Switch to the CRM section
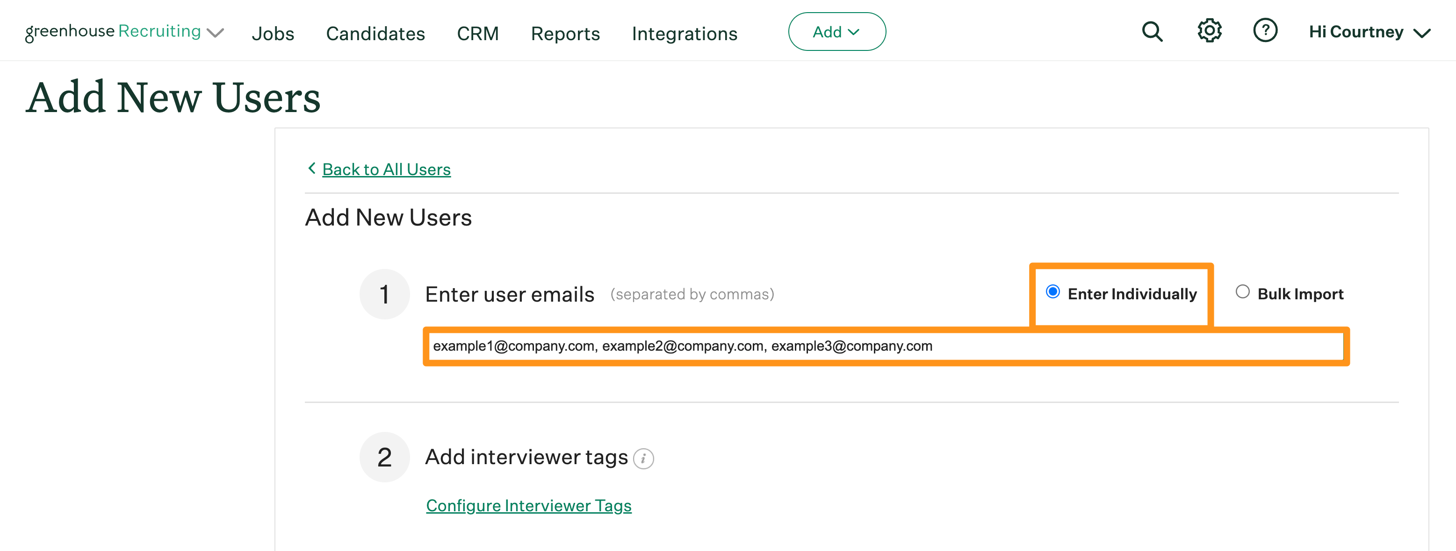Image resolution: width=1456 pixels, height=551 pixels. tap(477, 34)
